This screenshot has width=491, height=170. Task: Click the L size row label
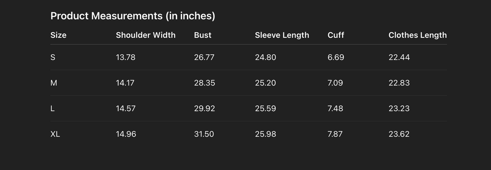pos(52,108)
